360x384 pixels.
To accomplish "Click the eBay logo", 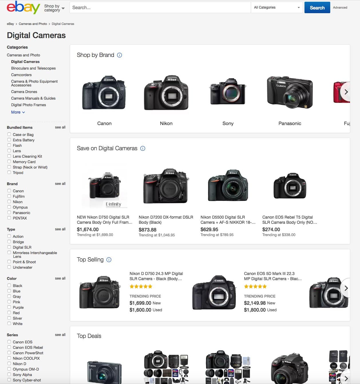I will (23, 7).
